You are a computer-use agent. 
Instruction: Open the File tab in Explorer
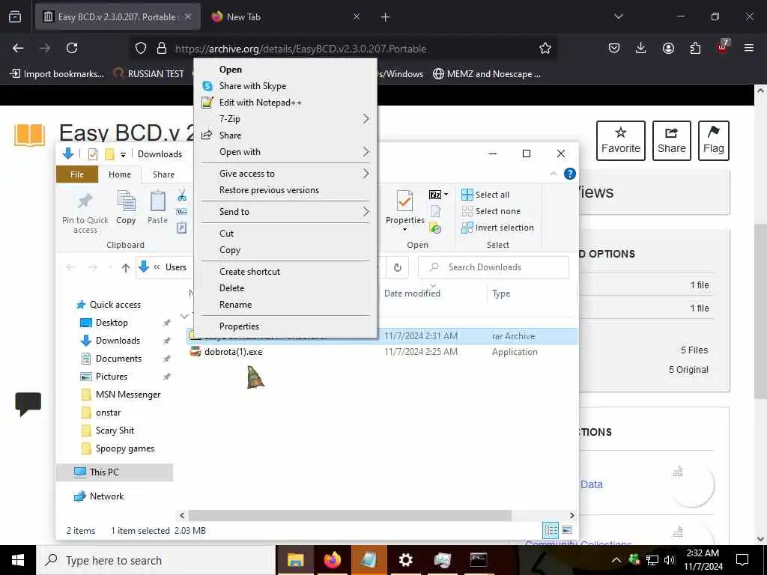[77, 174]
